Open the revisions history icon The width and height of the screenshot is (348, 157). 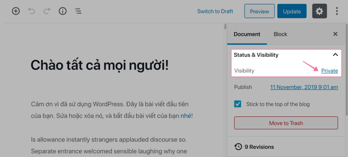238,147
